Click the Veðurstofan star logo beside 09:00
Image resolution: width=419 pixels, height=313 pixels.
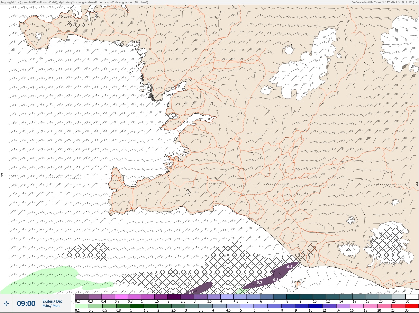[x=7, y=304]
